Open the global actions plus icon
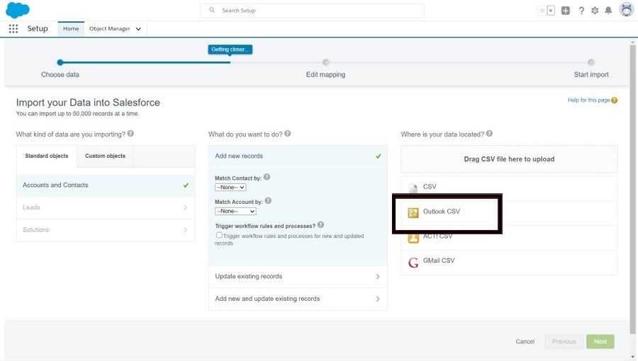Viewport: 638px width, 361px height. tap(566, 11)
